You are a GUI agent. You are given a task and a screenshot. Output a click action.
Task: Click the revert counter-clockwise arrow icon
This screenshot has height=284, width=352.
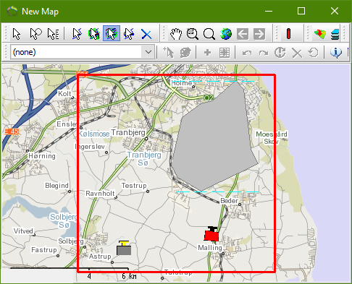(314, 52)
